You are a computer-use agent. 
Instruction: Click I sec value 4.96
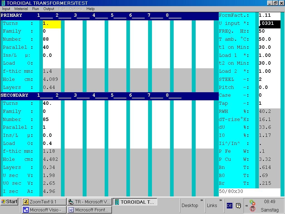point(49,191)
